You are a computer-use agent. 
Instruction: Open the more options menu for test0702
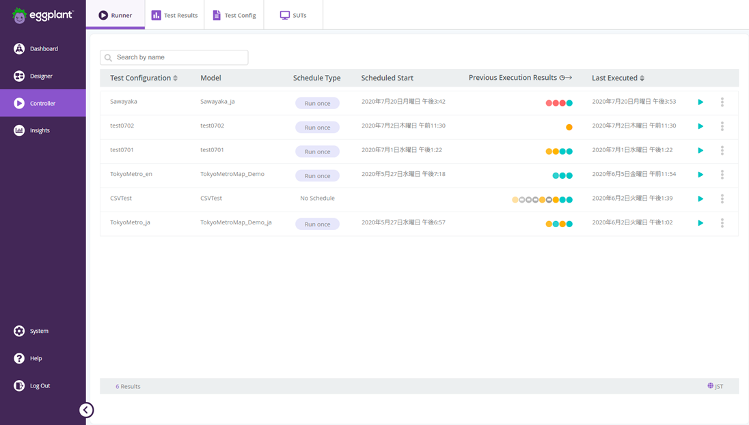[722, 126]
